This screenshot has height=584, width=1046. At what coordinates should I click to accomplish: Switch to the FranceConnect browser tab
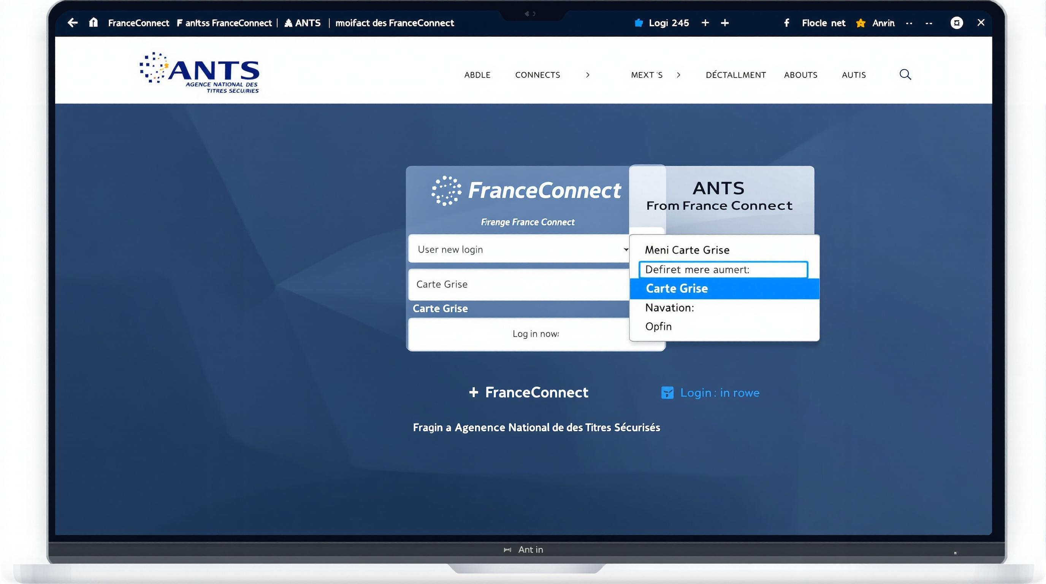(138, 23)
